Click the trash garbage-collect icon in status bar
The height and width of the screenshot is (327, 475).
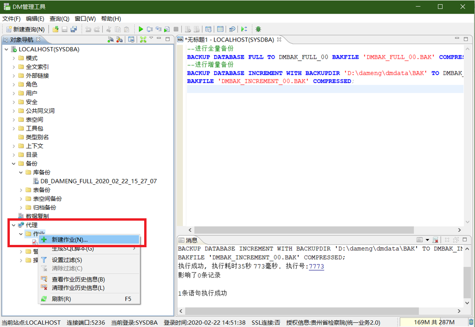point(471,322)
